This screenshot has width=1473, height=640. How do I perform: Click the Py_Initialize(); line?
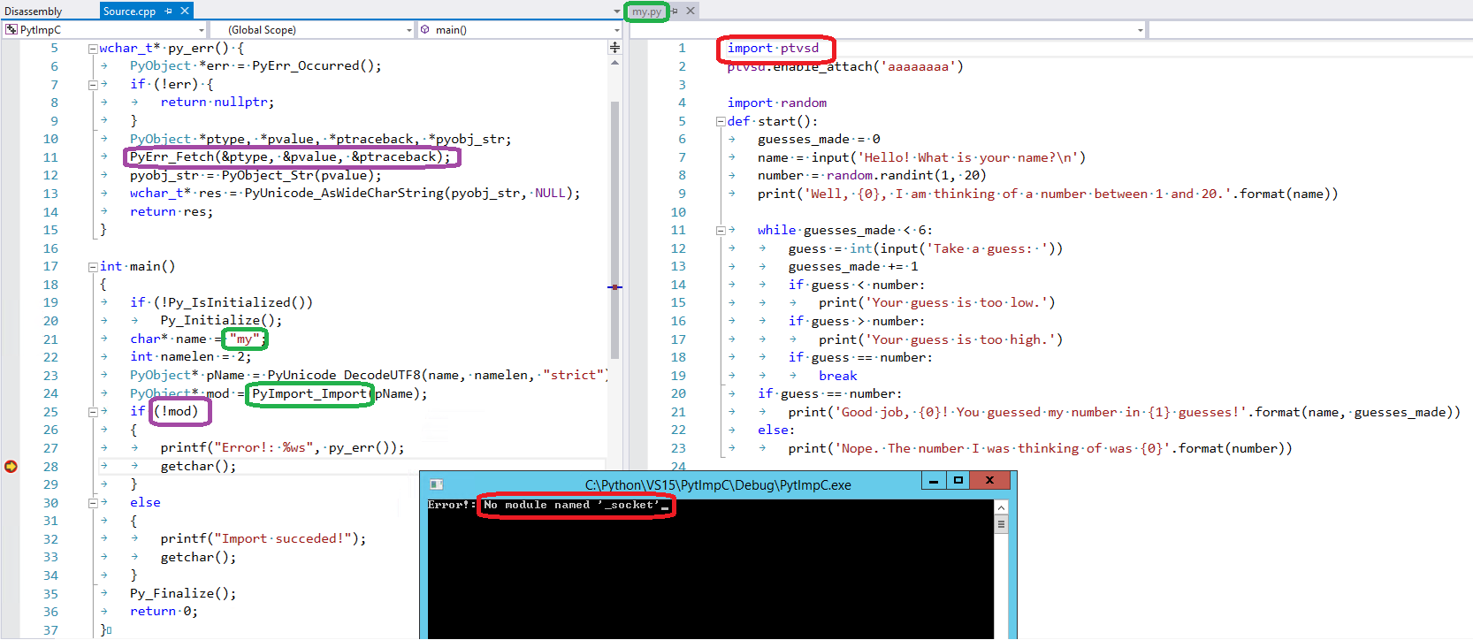221,320
